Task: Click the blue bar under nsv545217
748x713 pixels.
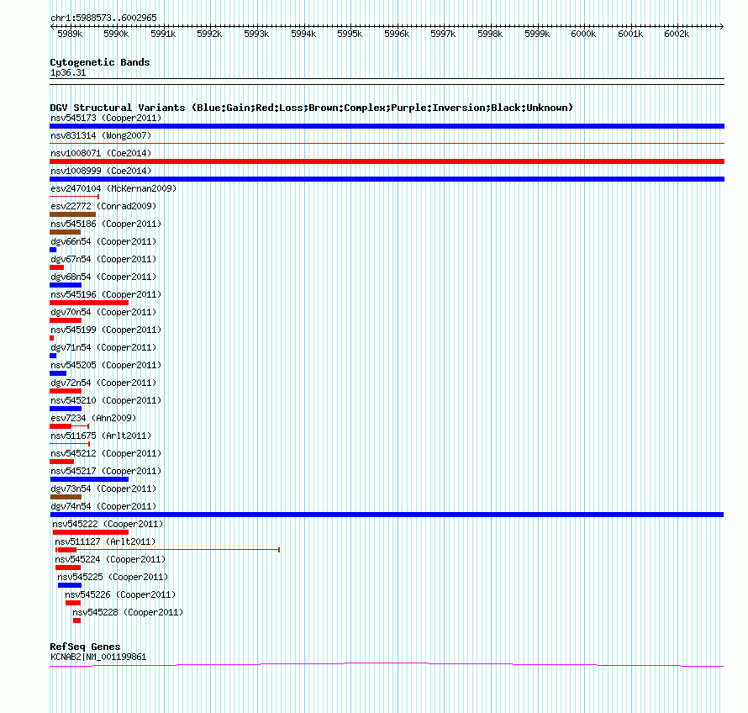Action: 89,479
